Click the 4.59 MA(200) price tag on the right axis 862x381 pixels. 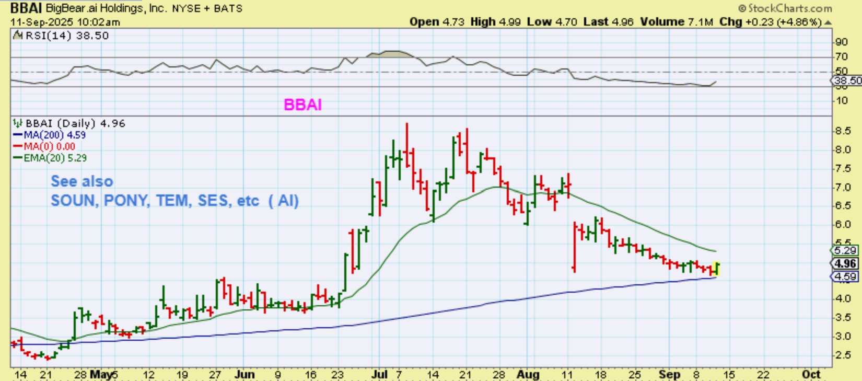[x=845, y=276]
